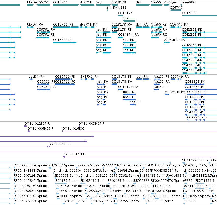This screenshot has height=205, width=217.
Task: Open the CG6761-PA protein label
Action: (46, 87)
